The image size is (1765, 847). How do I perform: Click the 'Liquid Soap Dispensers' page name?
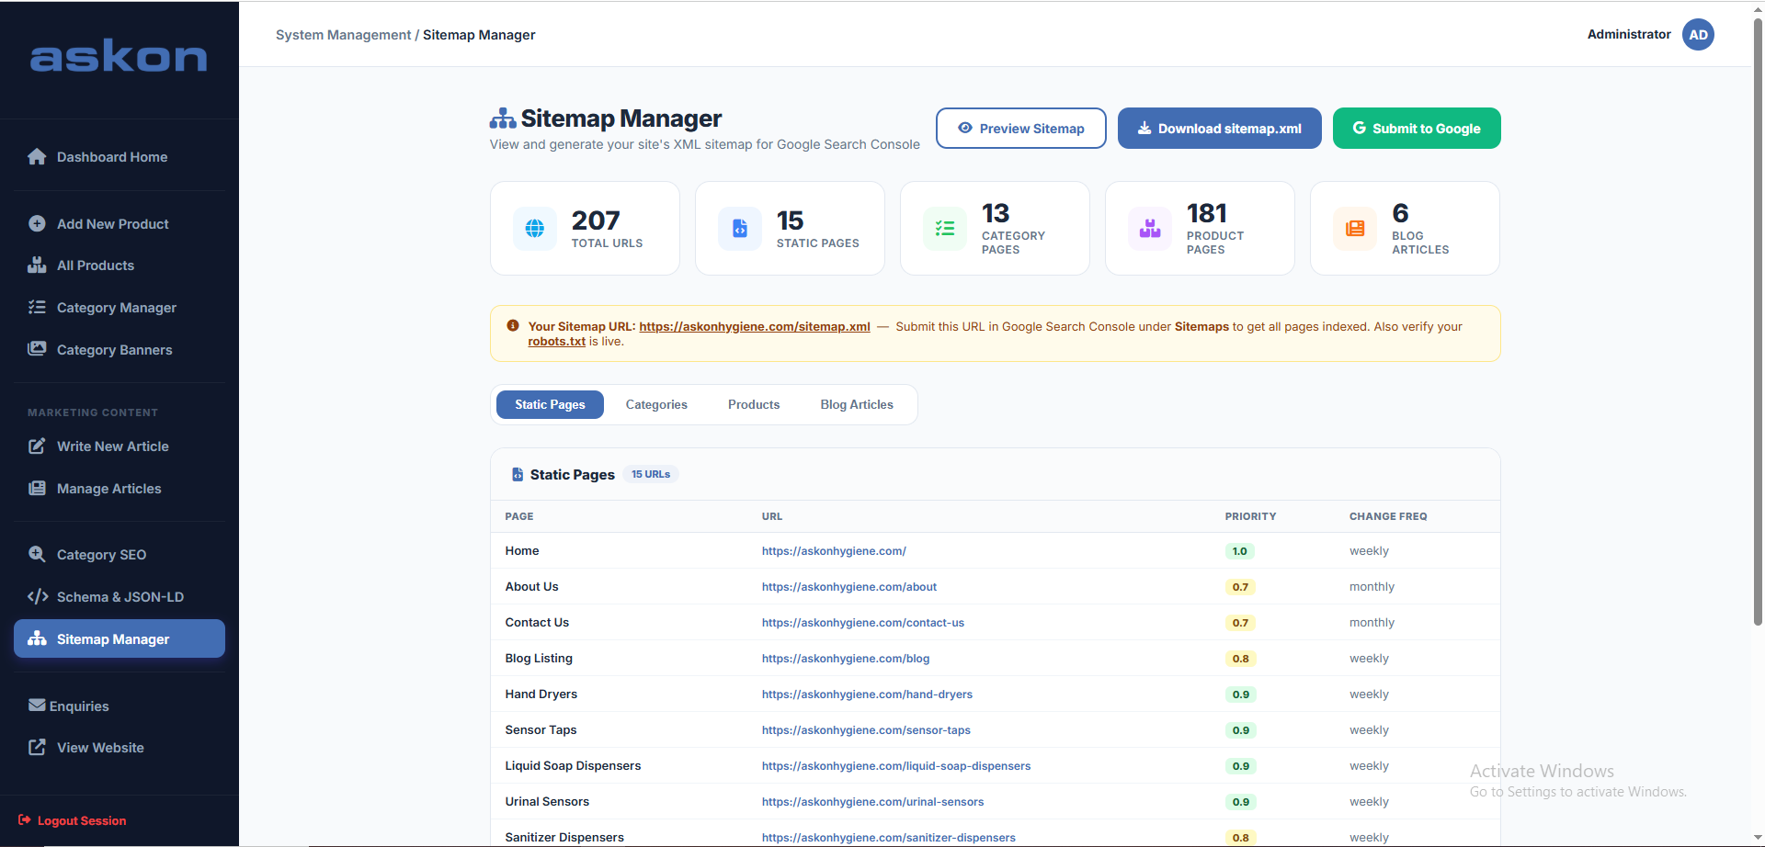[x=573, y=766]
